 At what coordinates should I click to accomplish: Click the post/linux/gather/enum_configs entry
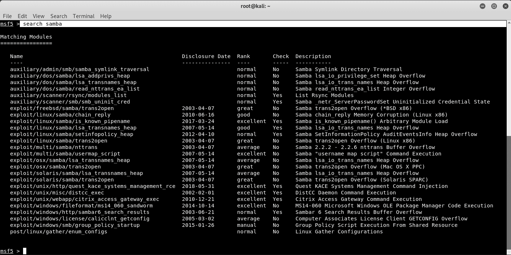58,232
